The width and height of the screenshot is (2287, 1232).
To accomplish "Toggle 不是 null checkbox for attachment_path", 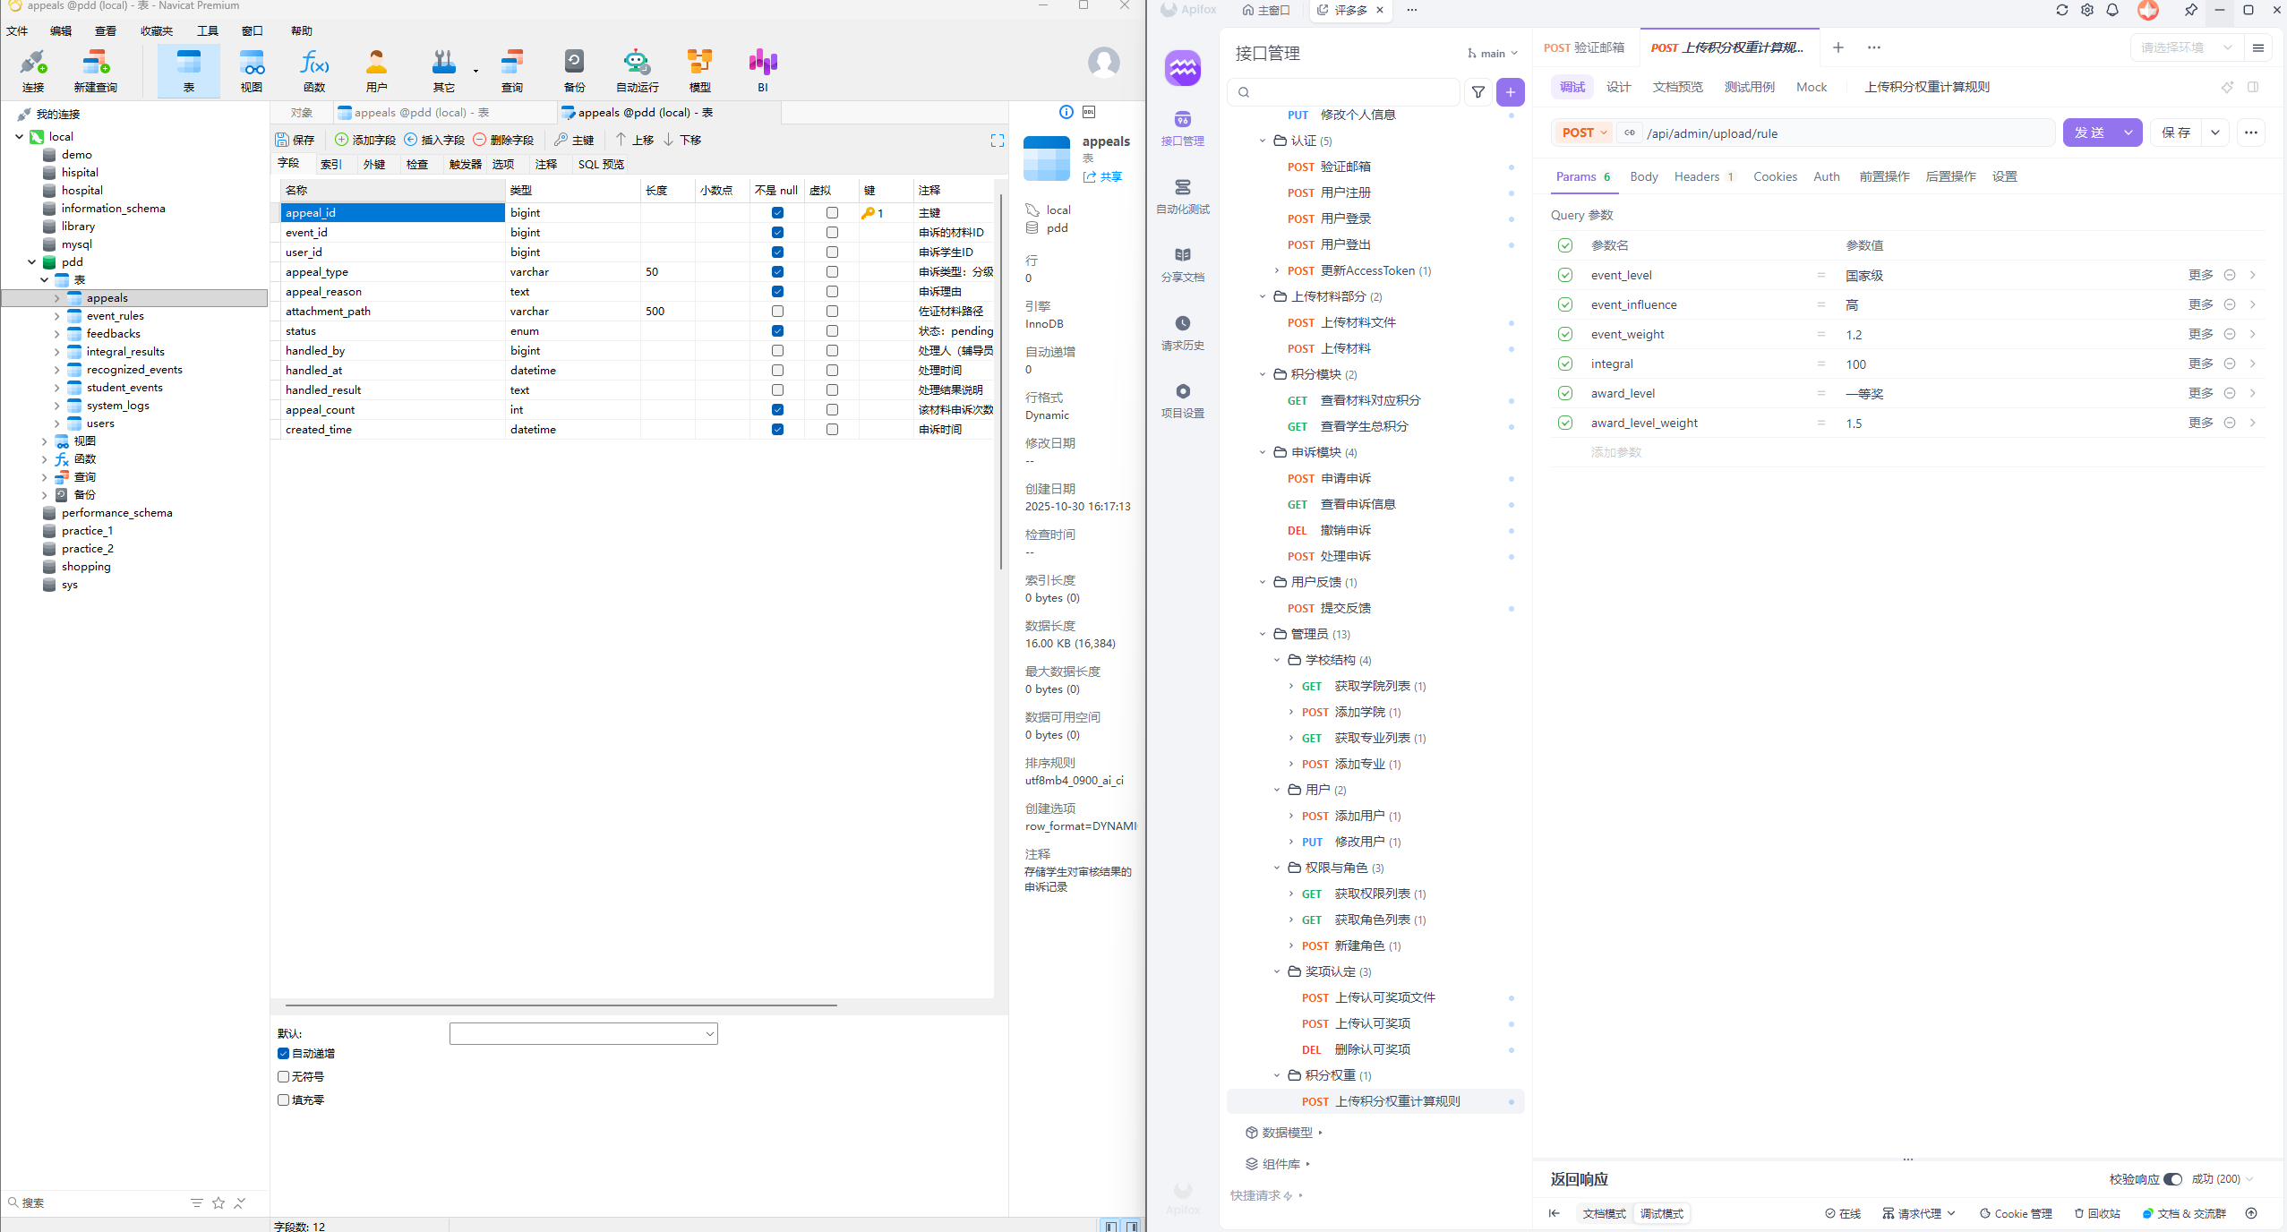I will [x=777, y=312].
